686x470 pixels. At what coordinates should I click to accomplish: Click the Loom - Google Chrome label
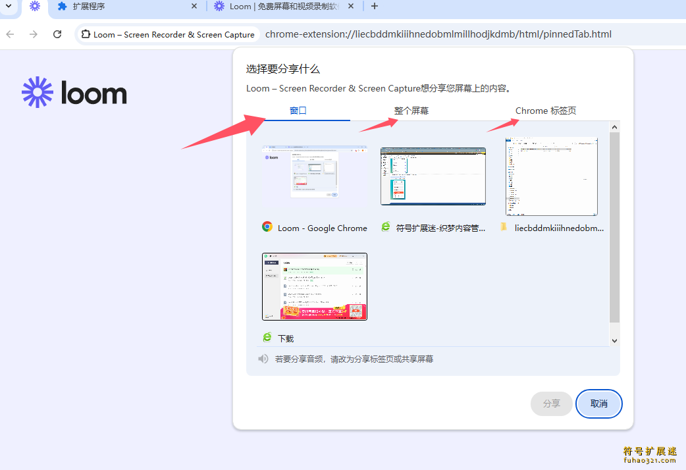point(323,228)
